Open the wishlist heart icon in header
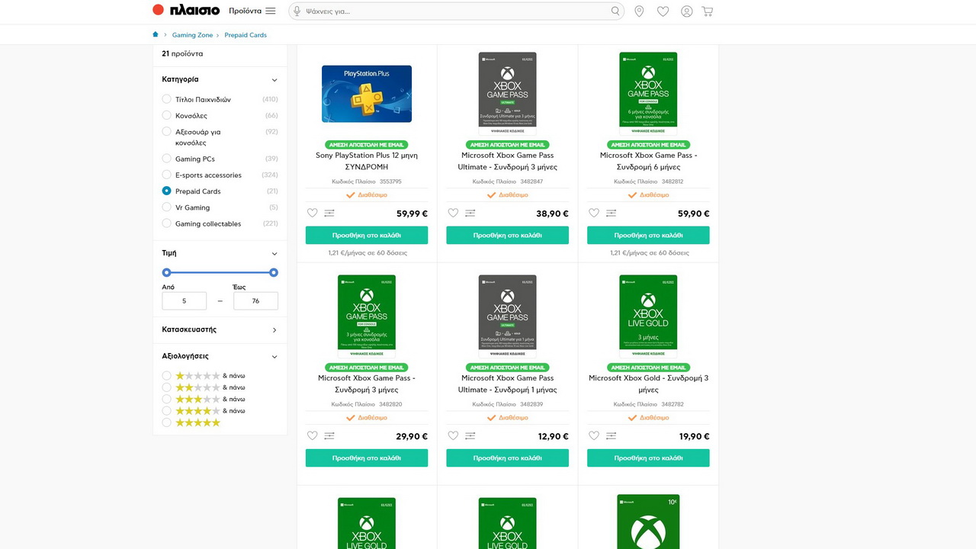 [x=663, y=11]
